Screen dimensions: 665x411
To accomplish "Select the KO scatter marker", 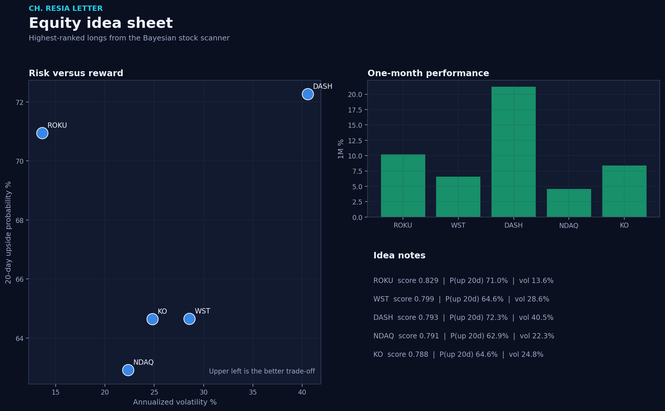I will (152, 319).
